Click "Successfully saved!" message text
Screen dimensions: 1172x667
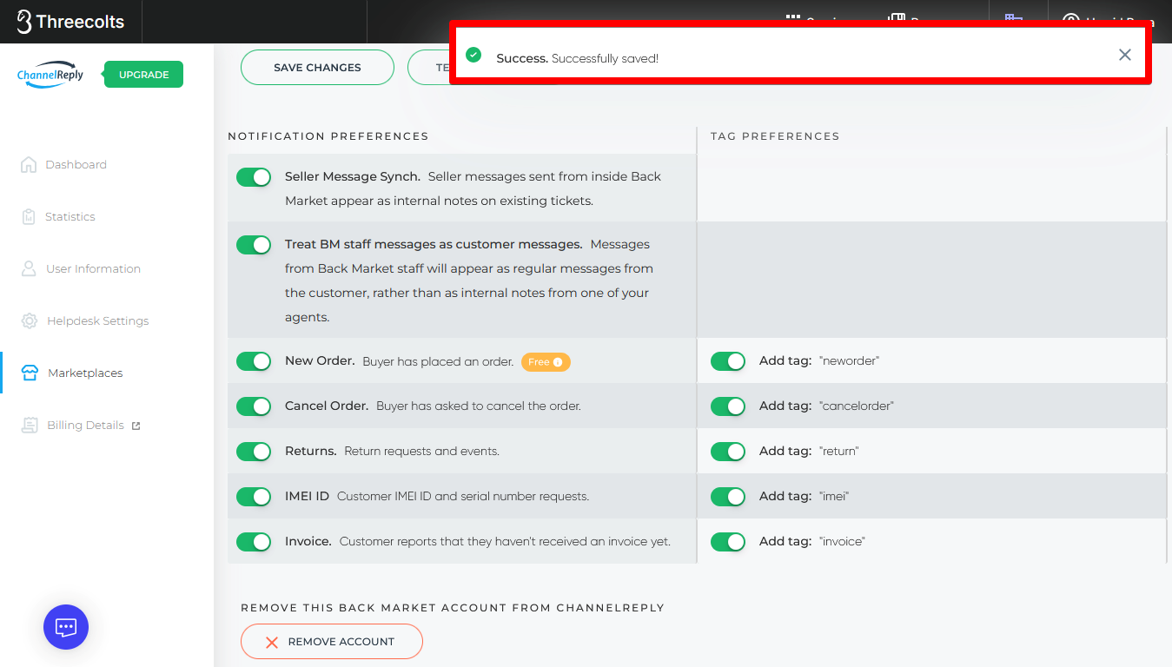click(x=605, y=58)
